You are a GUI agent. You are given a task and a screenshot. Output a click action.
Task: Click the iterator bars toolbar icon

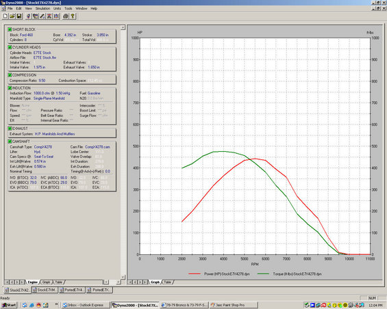coord(57,16)
